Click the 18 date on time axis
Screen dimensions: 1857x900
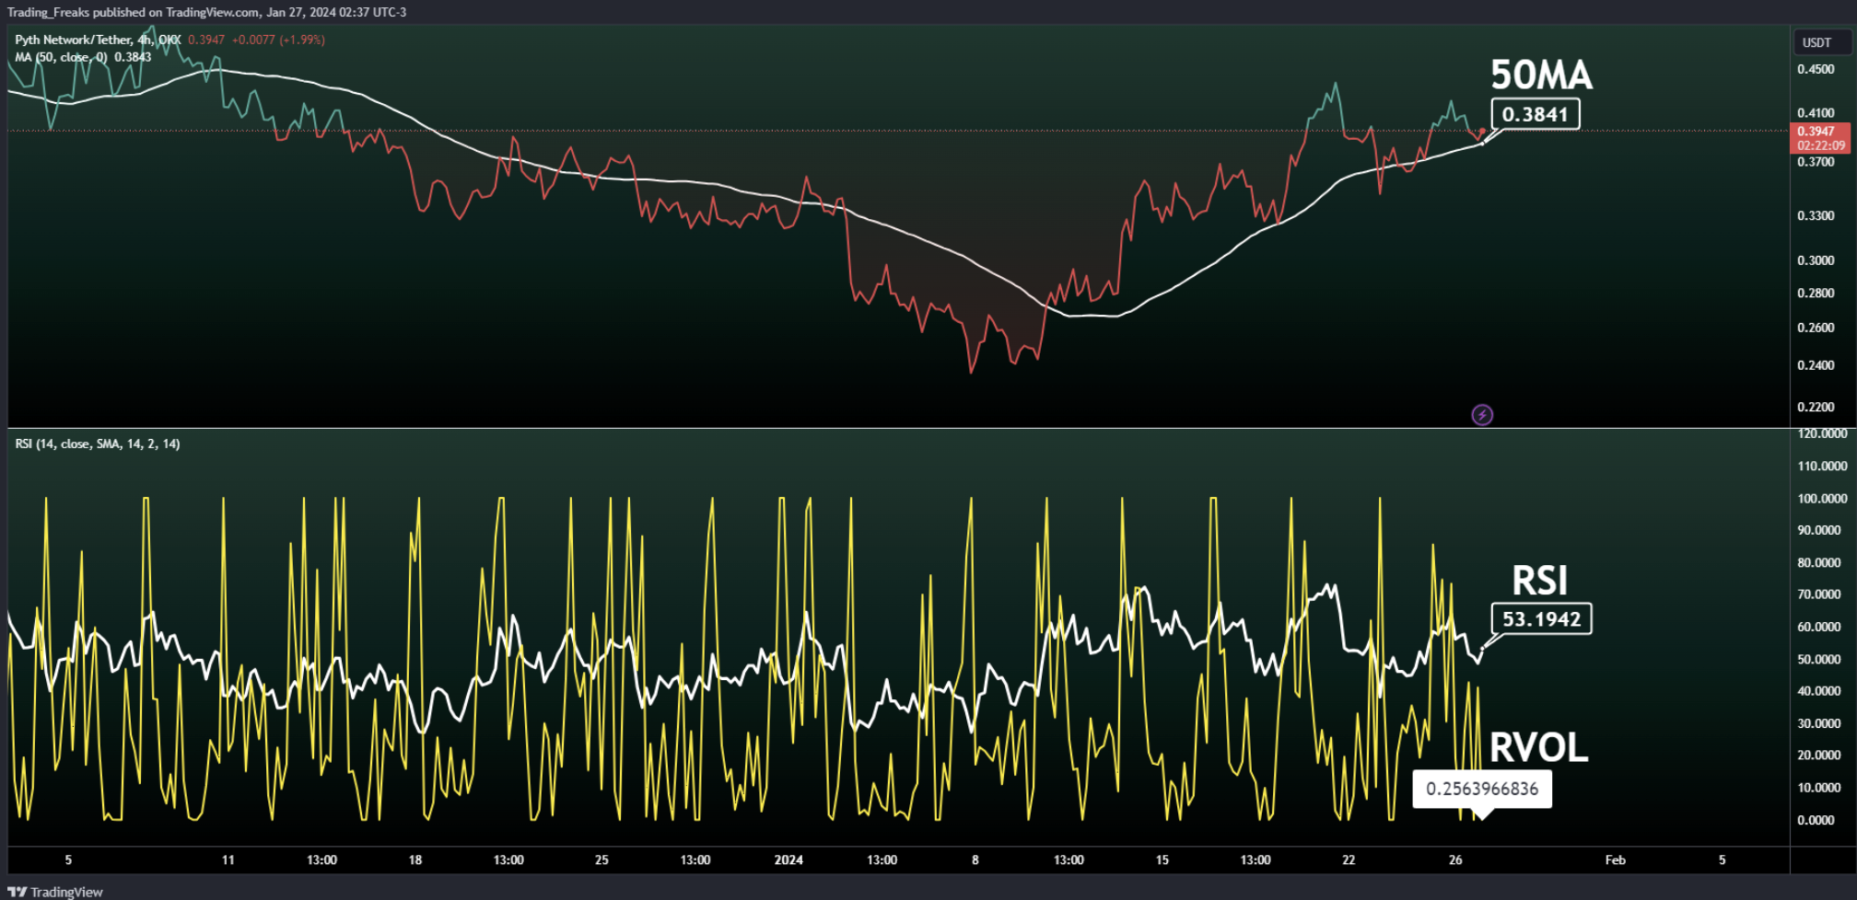point(415,860)
